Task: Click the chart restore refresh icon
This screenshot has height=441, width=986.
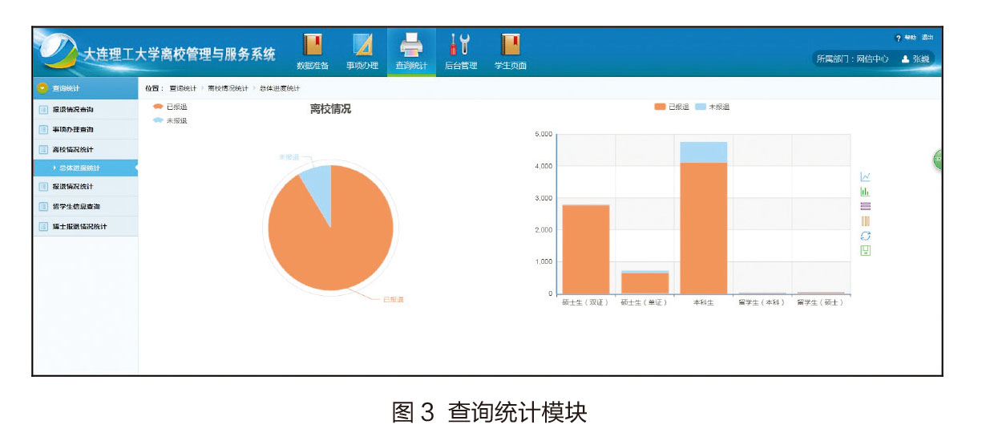Action: (x=866, y=236)
